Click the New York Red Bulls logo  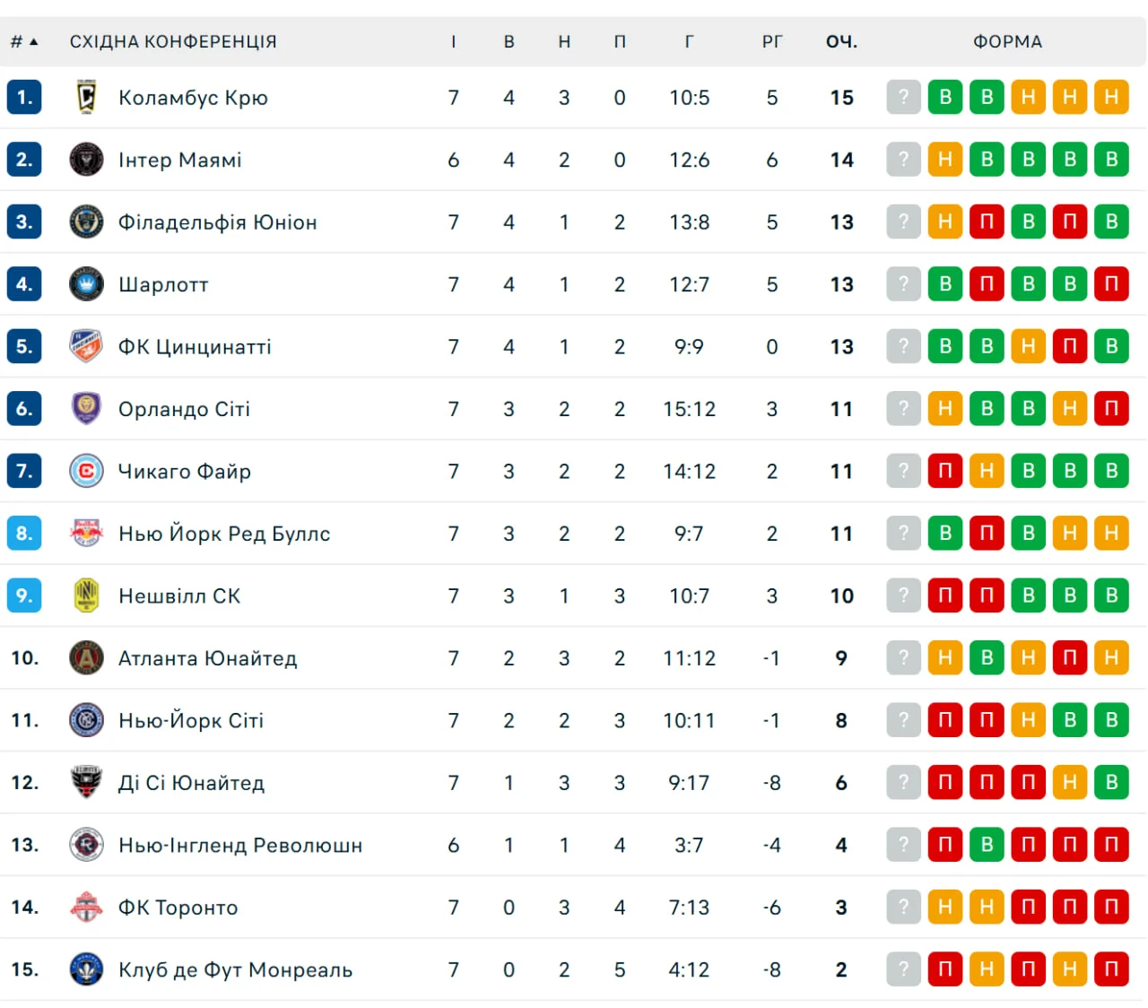tap(86, 534)
